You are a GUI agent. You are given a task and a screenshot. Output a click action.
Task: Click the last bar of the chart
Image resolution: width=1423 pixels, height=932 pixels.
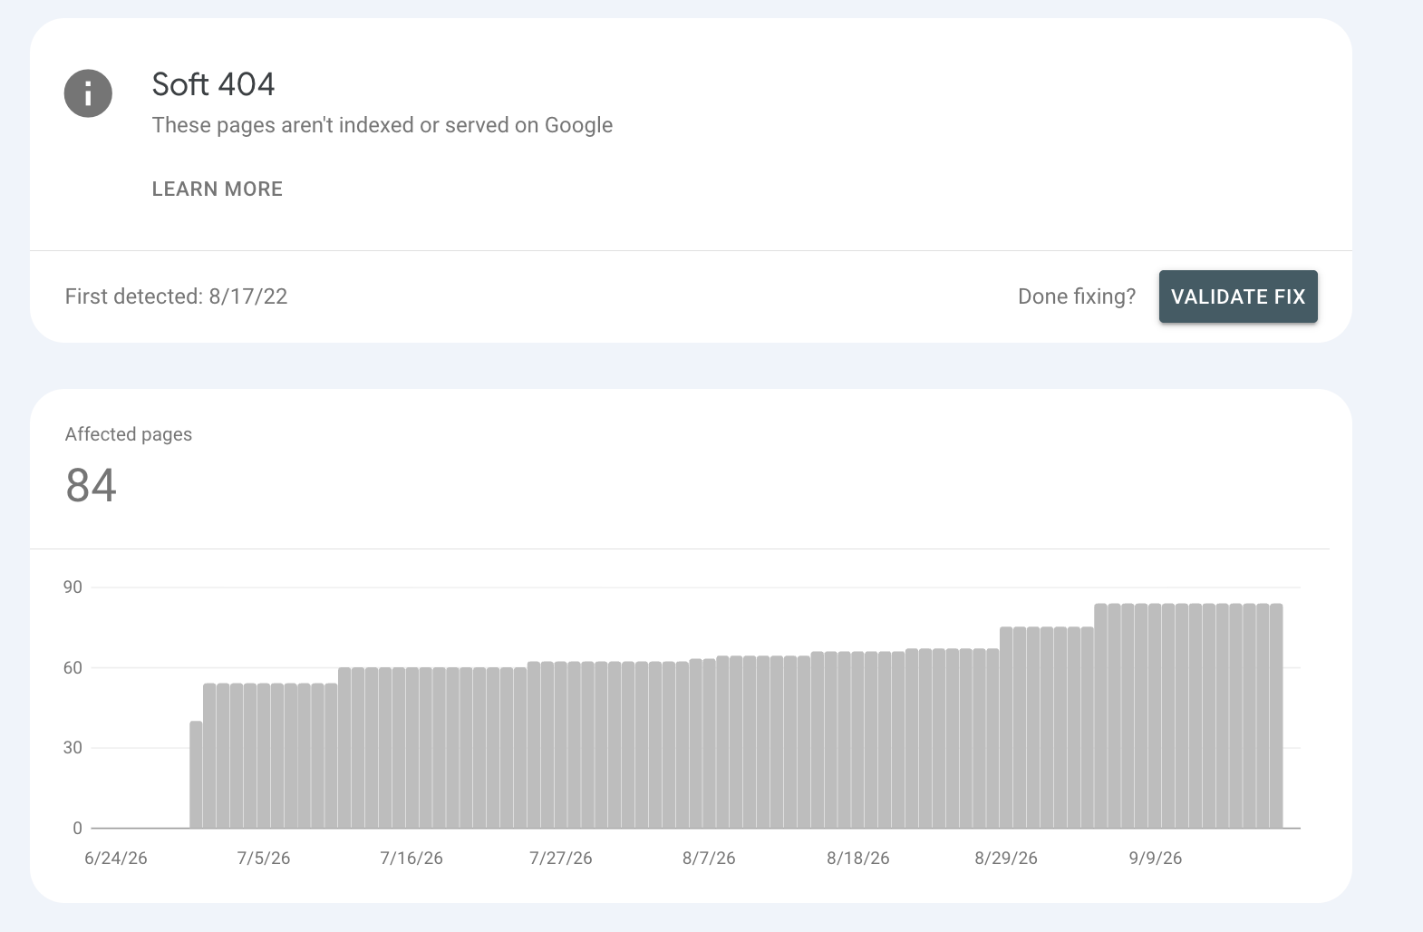point(1276,716)
